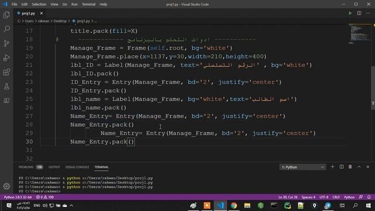
Task: Open the Explorer view in activity bar
Action: (x=6, y=15)
